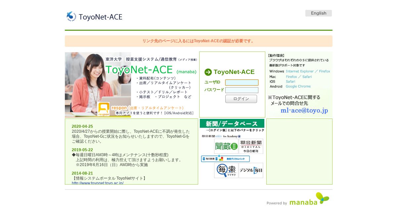Click the Powered by text

click(277, 203)
